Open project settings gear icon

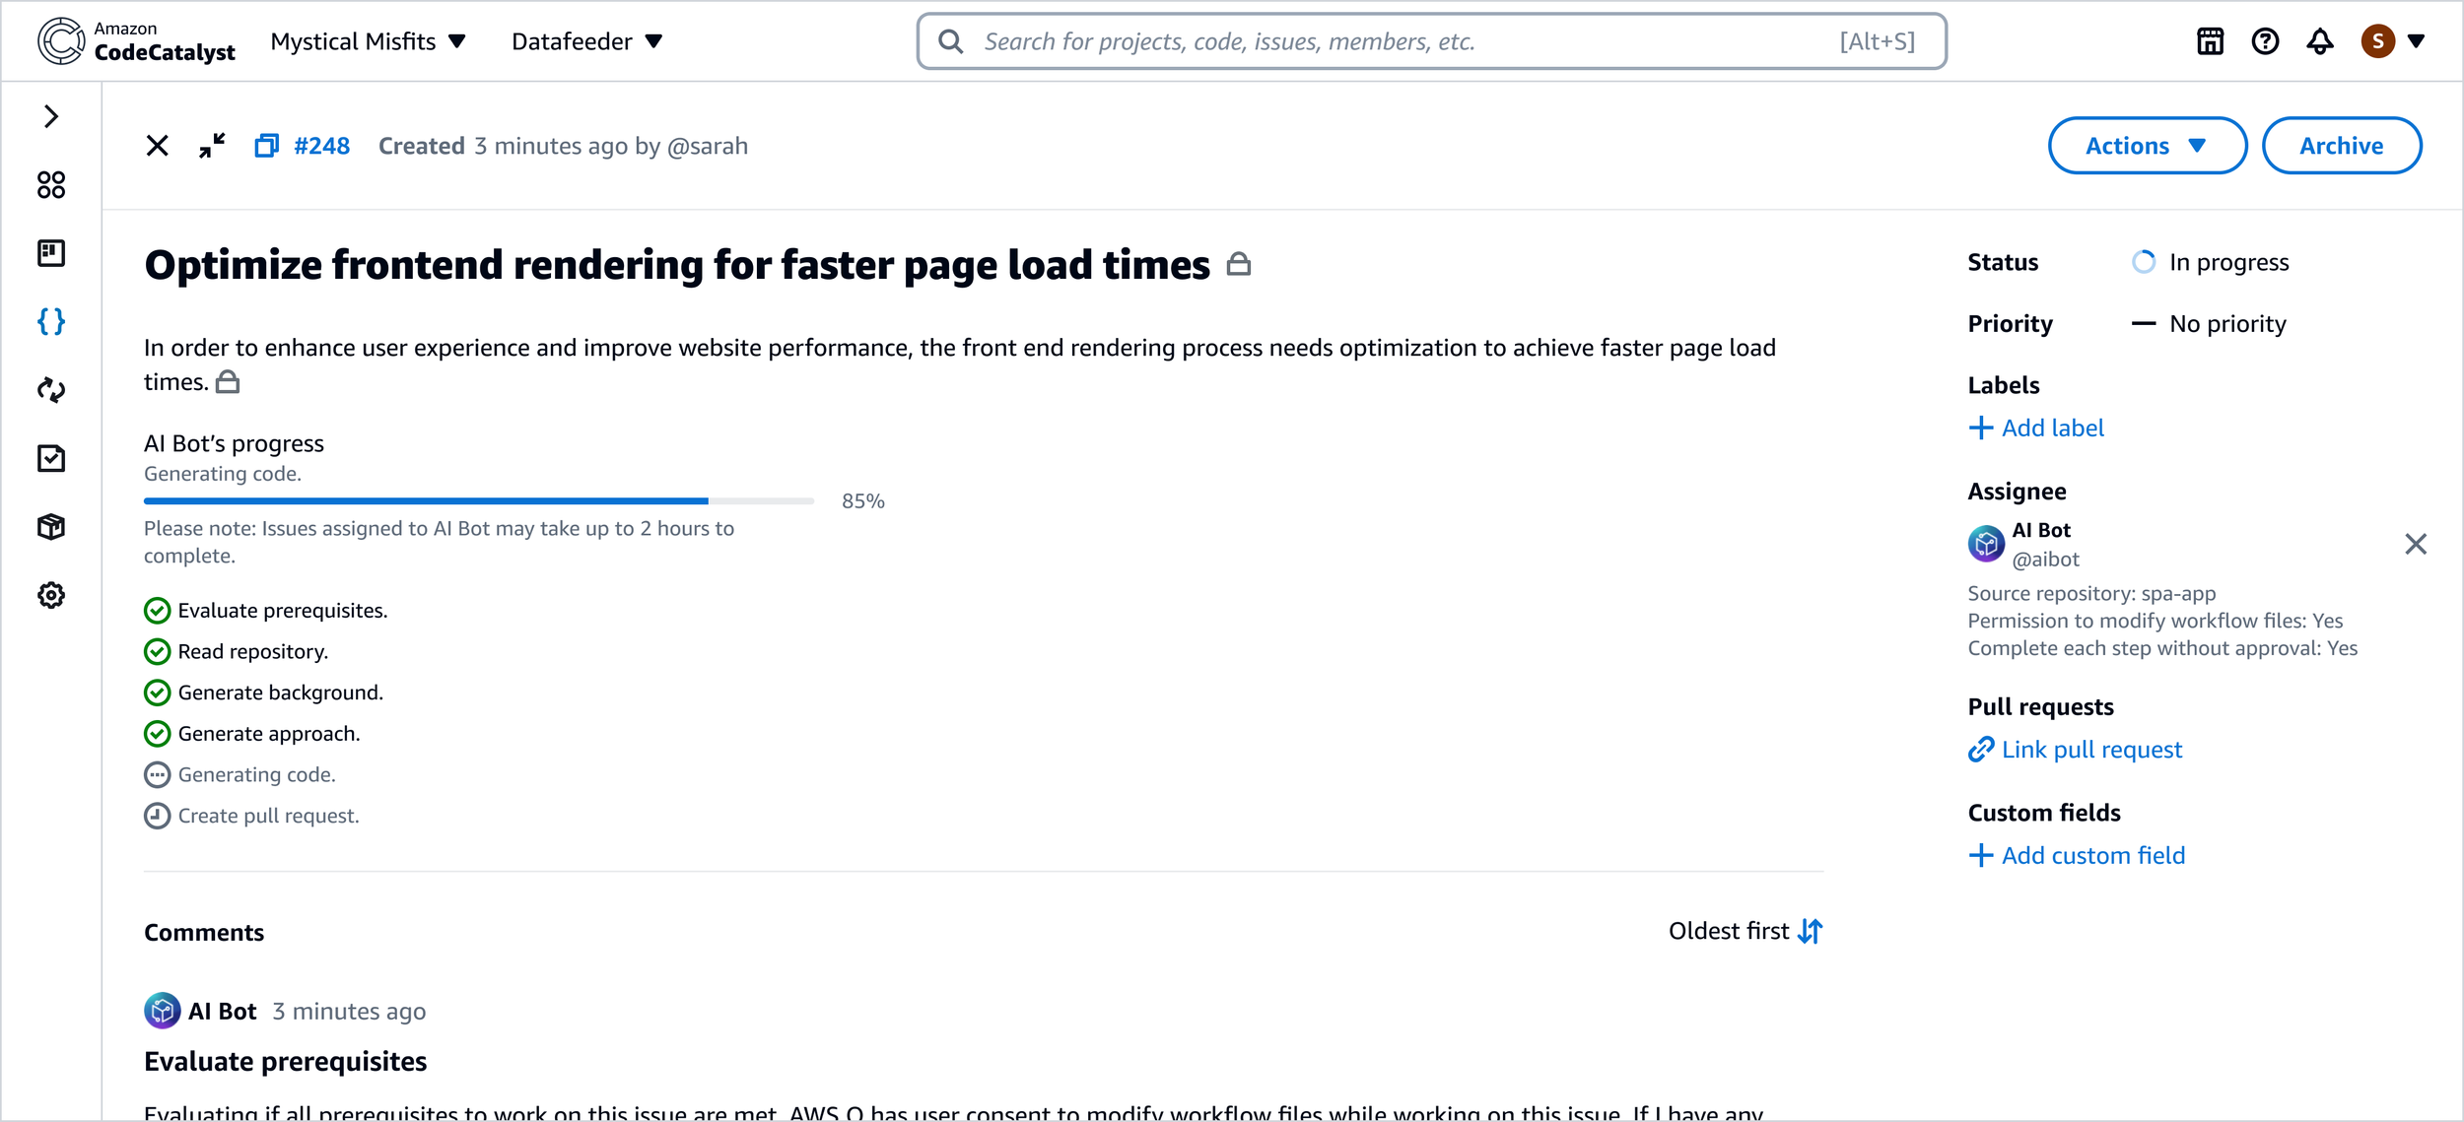pos(51,595)
